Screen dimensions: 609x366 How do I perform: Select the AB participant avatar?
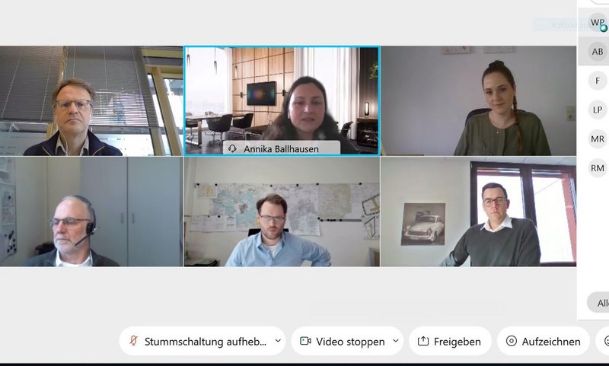click(x=598, y=51)
